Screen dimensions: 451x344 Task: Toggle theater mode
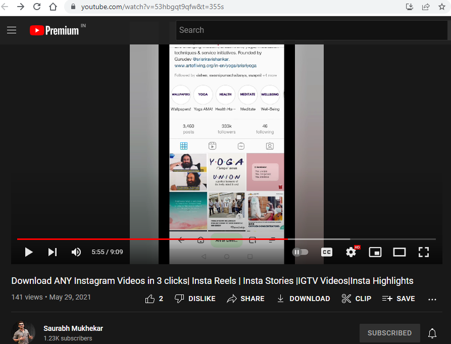399,252
